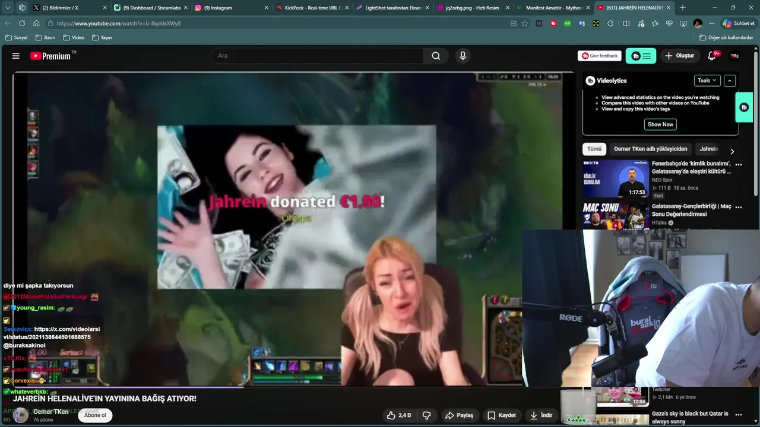Expand the tab search dropdown arrow
This screenshot has width=760, height=427.
click(8, 8)
